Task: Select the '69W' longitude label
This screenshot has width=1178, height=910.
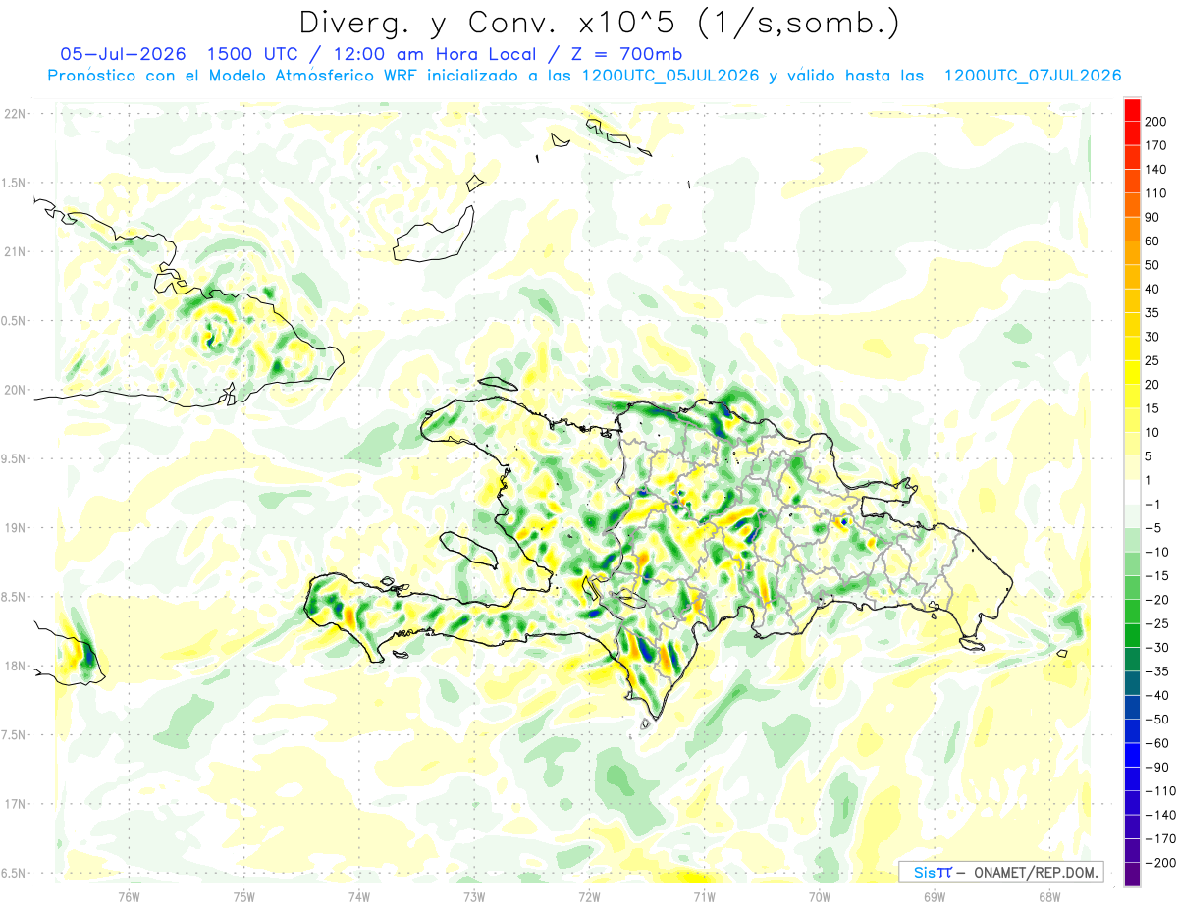Action: tap(935, 896)
